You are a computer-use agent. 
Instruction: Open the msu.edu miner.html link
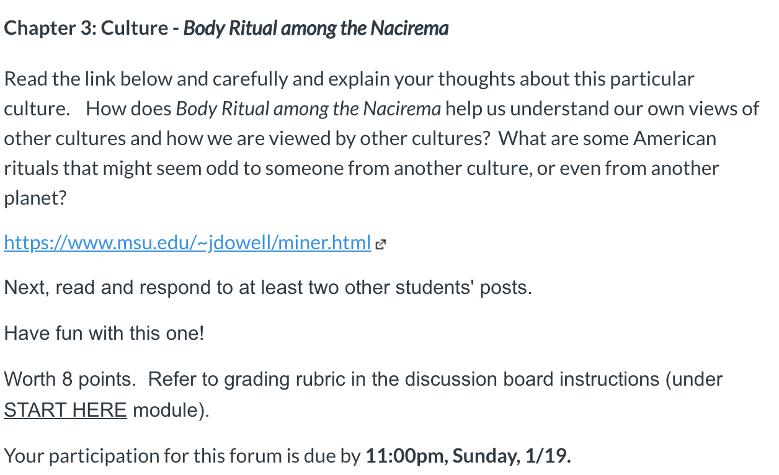pyautogui.click(x=187, y=242)
